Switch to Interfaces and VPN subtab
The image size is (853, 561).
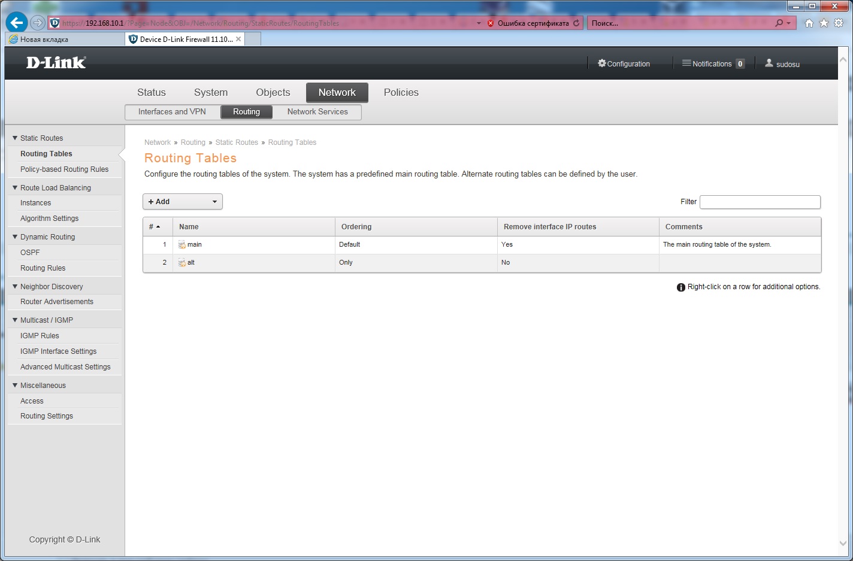point(172,112)
